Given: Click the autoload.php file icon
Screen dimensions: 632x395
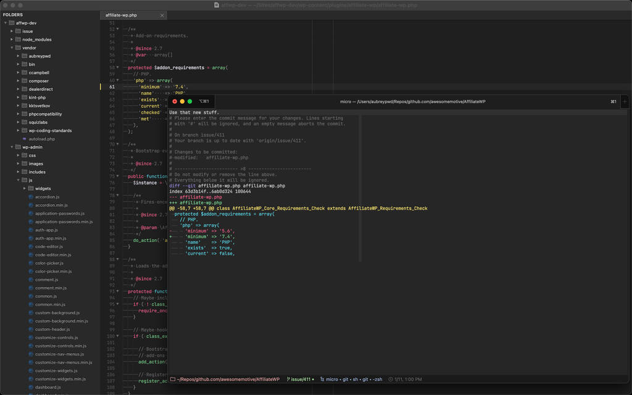Looking at the screenshot, I should click(25, 138).
